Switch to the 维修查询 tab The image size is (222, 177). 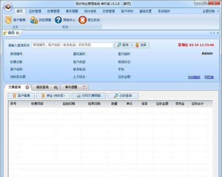[45, 87]
